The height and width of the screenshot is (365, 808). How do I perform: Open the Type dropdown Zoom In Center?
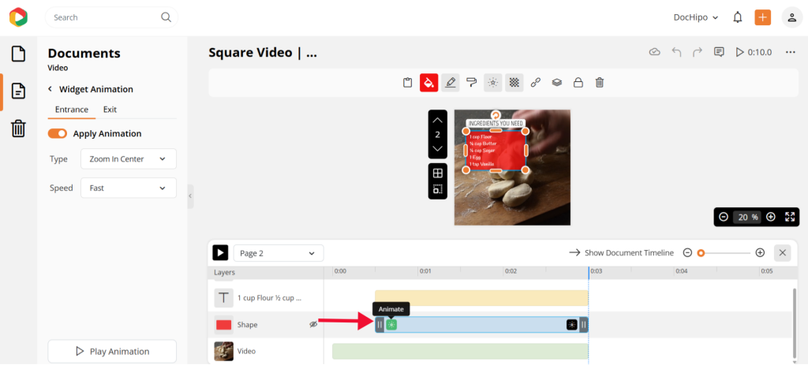129,159
